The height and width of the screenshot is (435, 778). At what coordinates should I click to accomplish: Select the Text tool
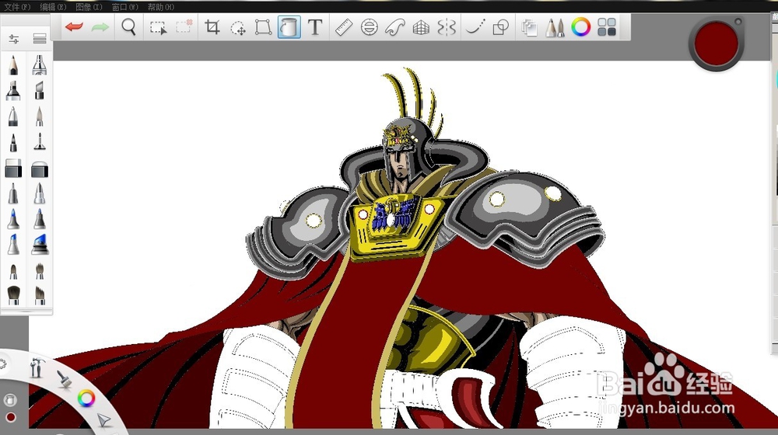pos(315,26)
